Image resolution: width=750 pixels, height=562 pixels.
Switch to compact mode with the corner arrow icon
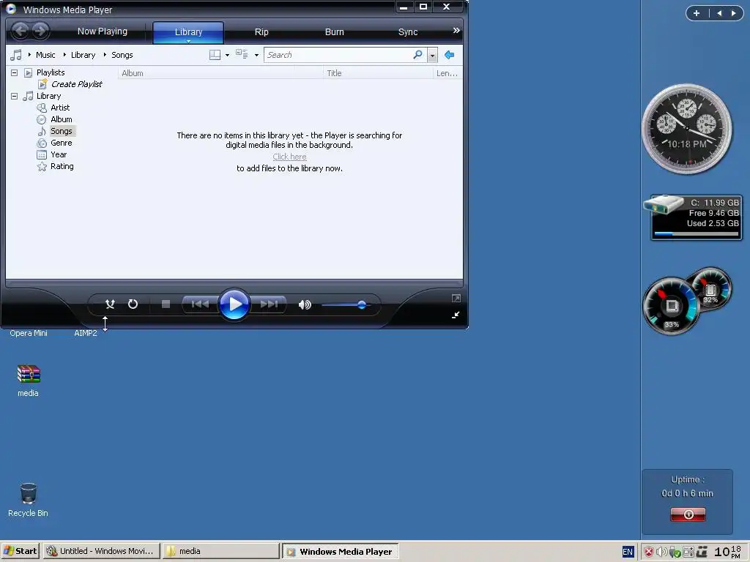(x=456, y=315)
